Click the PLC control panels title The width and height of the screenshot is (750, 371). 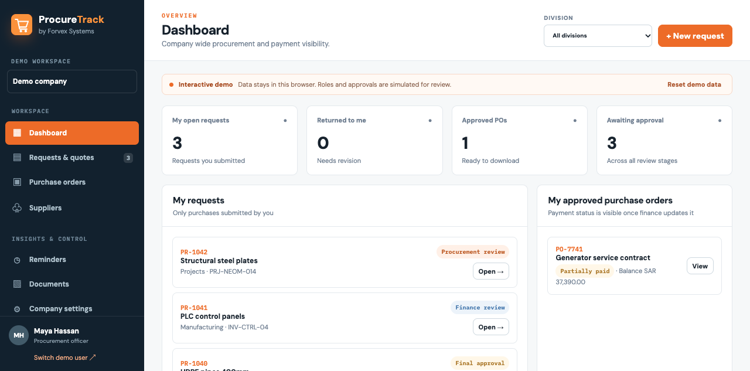[x=213, y=316]
